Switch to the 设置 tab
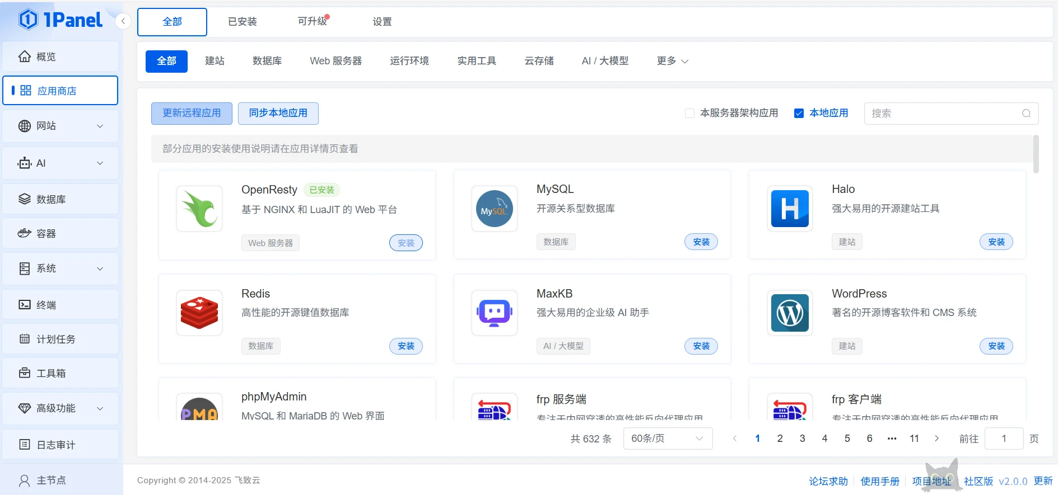 click(383, 22)
